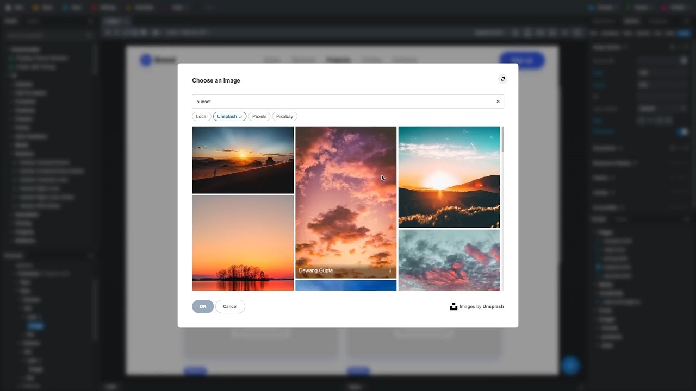Screen dimensions: 696x391
Task: Click the Unsplash logo beside 'Images by Unsplash'
Action: pos(454,306)
